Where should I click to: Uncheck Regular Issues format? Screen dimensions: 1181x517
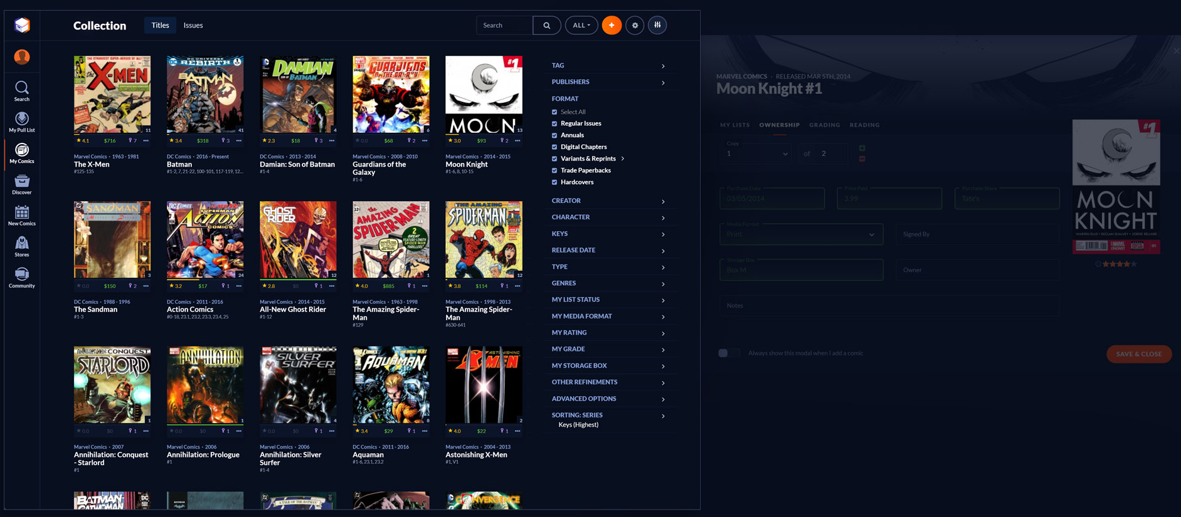click(x=554, y=124)
